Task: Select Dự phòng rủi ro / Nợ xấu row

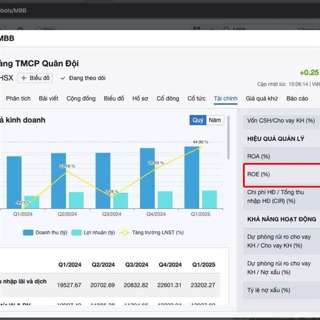Action: (x=282, y=268)
